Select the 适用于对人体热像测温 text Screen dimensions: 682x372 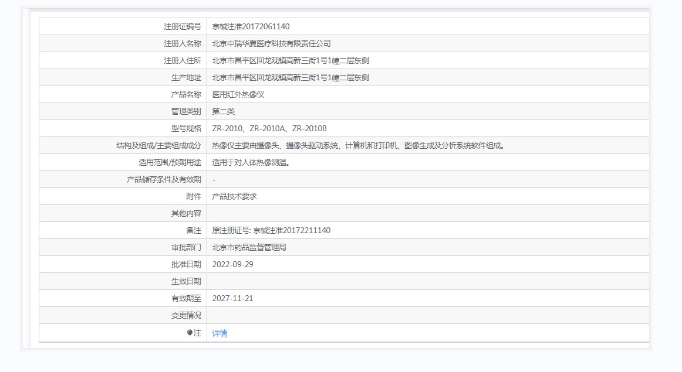pyautogui.click(x=251, y=162)
